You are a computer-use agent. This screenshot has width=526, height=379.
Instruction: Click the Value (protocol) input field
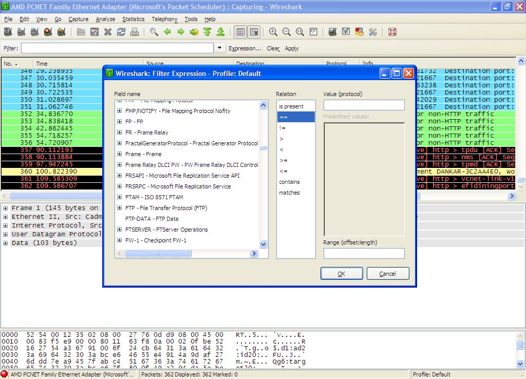pyautogui.click(x=364, y=105)
